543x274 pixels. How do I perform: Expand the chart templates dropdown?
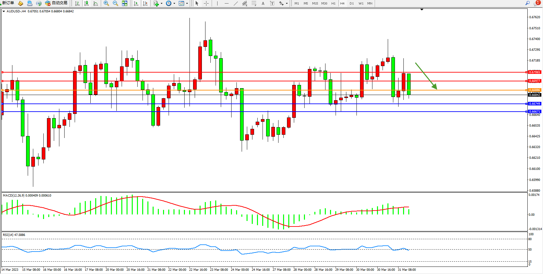pos(187,4)
